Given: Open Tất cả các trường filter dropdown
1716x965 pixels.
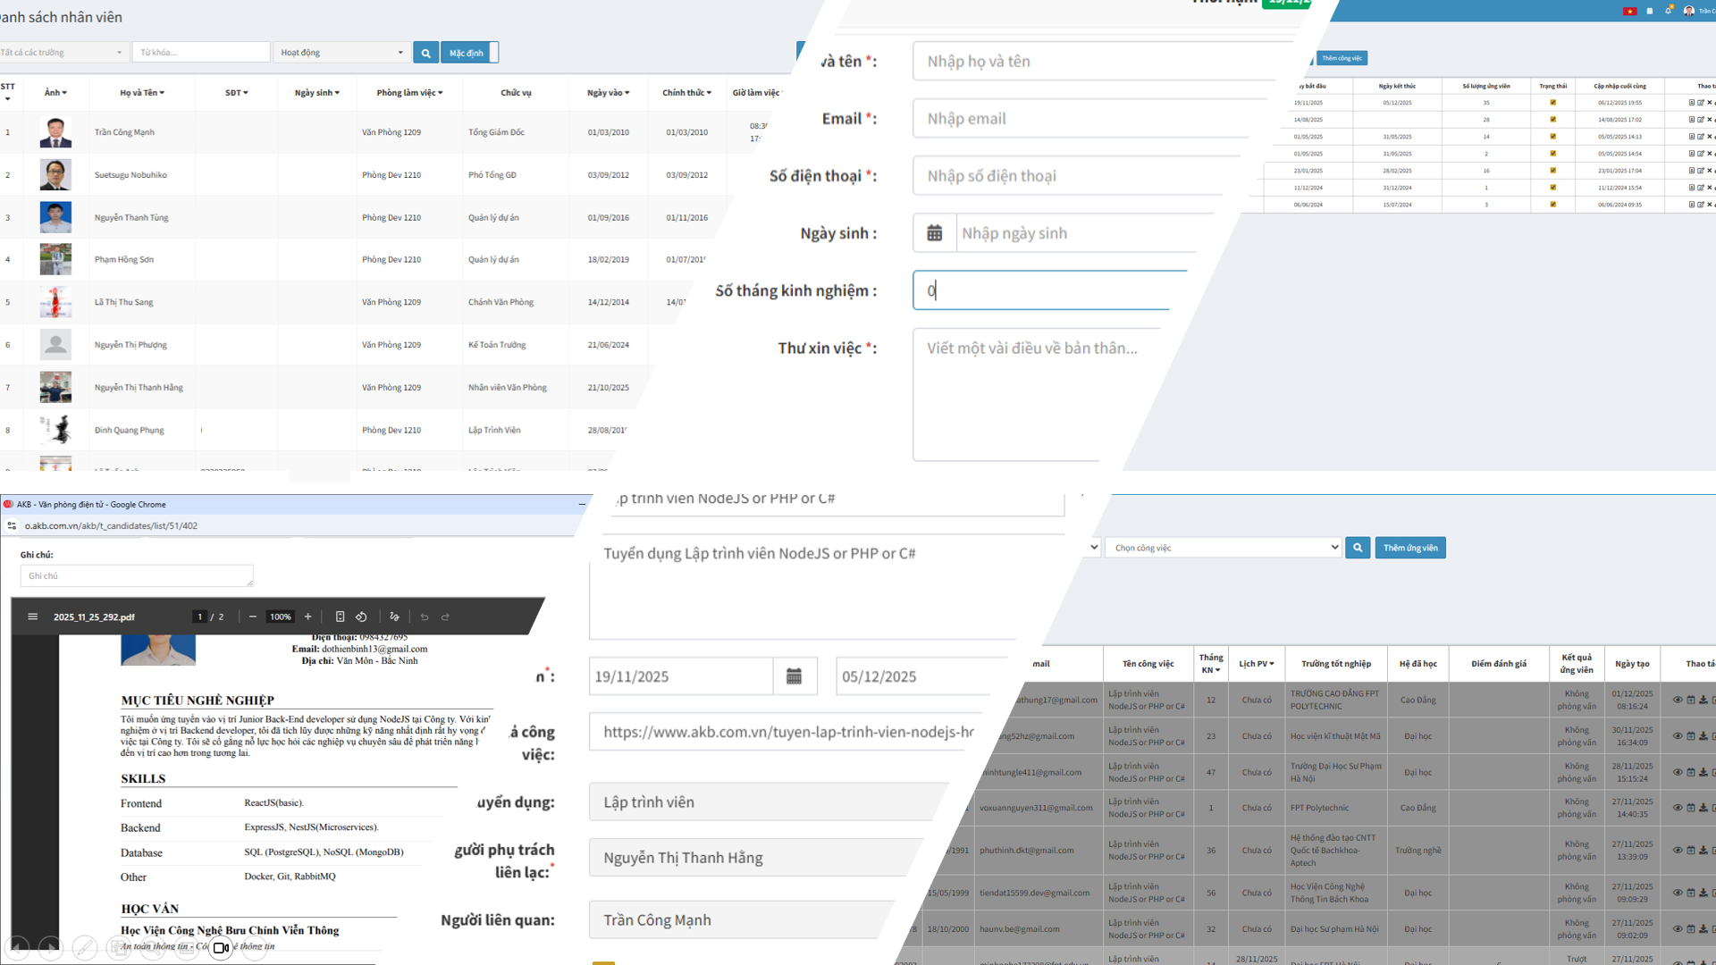Looking at the screenshot, I should (63, 53).
